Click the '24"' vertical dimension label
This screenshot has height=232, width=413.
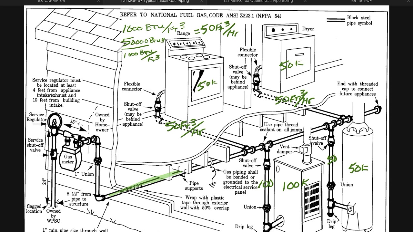click(44, 181)
